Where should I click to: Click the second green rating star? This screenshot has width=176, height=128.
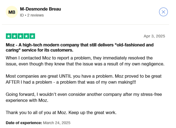tap(14, 36)
